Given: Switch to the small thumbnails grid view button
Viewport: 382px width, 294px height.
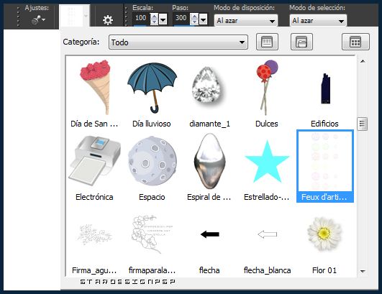Looking at the screenshot, I should coord(355,42).
